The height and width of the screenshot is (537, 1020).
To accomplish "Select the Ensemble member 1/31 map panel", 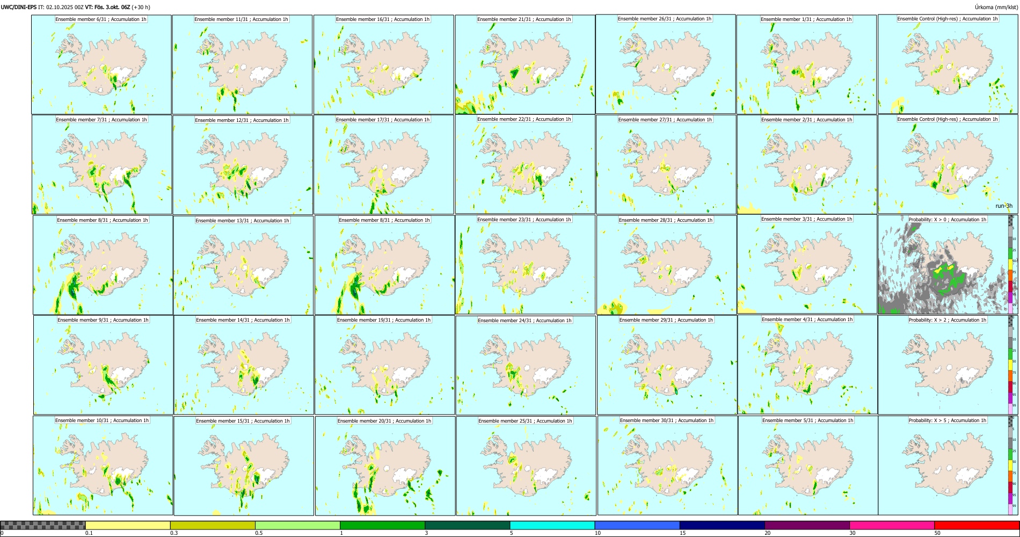I will 807,64.
